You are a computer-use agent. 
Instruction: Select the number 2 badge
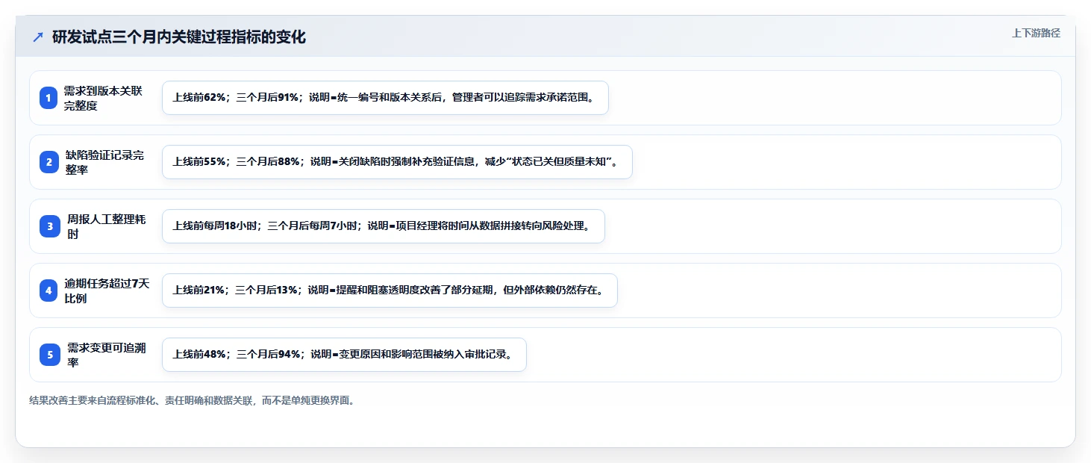coord(49,162)
